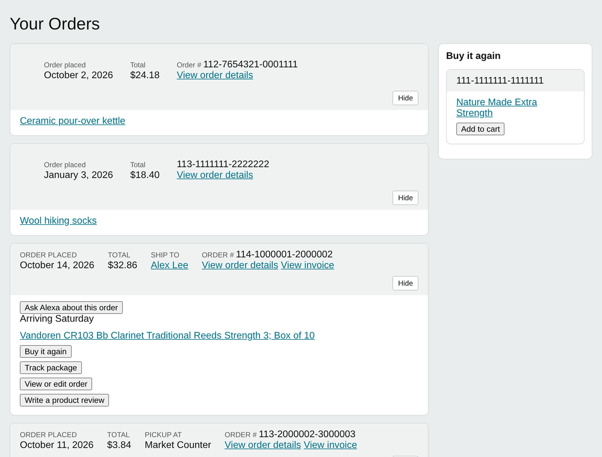Click Buy it again for clarinet reeds
Viewport: 602px width, 457px height.
coord(46,352)
